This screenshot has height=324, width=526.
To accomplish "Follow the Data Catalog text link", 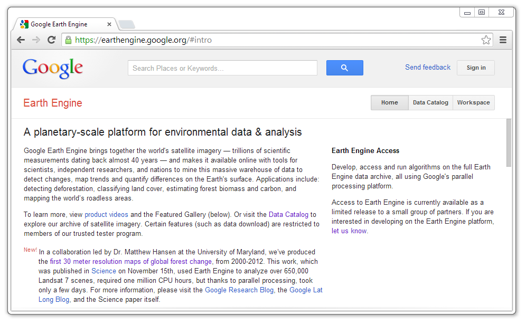I will (x=288, y=214).
